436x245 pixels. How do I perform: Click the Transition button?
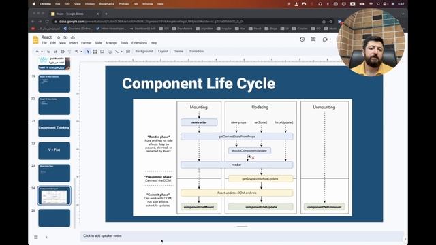coord(196,52)
